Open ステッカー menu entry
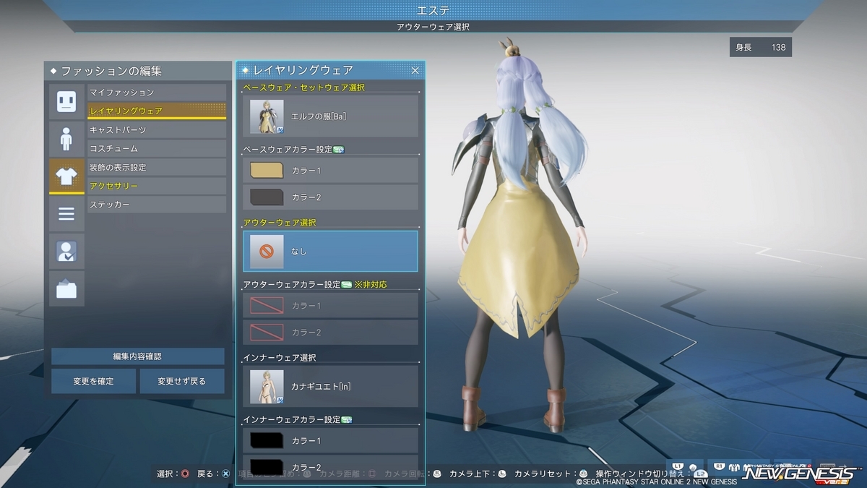Viewport: 867px width, 488px height. pos(157,205)
